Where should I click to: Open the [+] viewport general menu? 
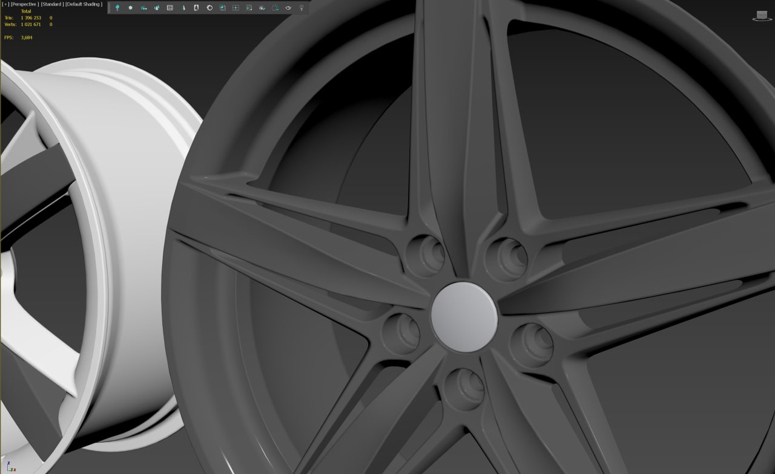coord(5,4)
